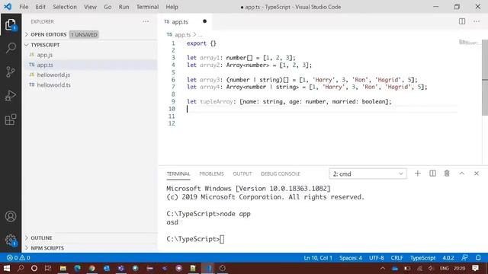488x274 pixels.
Task: Close the unsaved app.ts tab dot
Action: [x=204, y=21]
